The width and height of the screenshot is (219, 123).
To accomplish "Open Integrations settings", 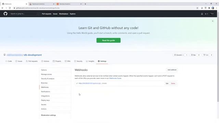I will tap(55, 96).
